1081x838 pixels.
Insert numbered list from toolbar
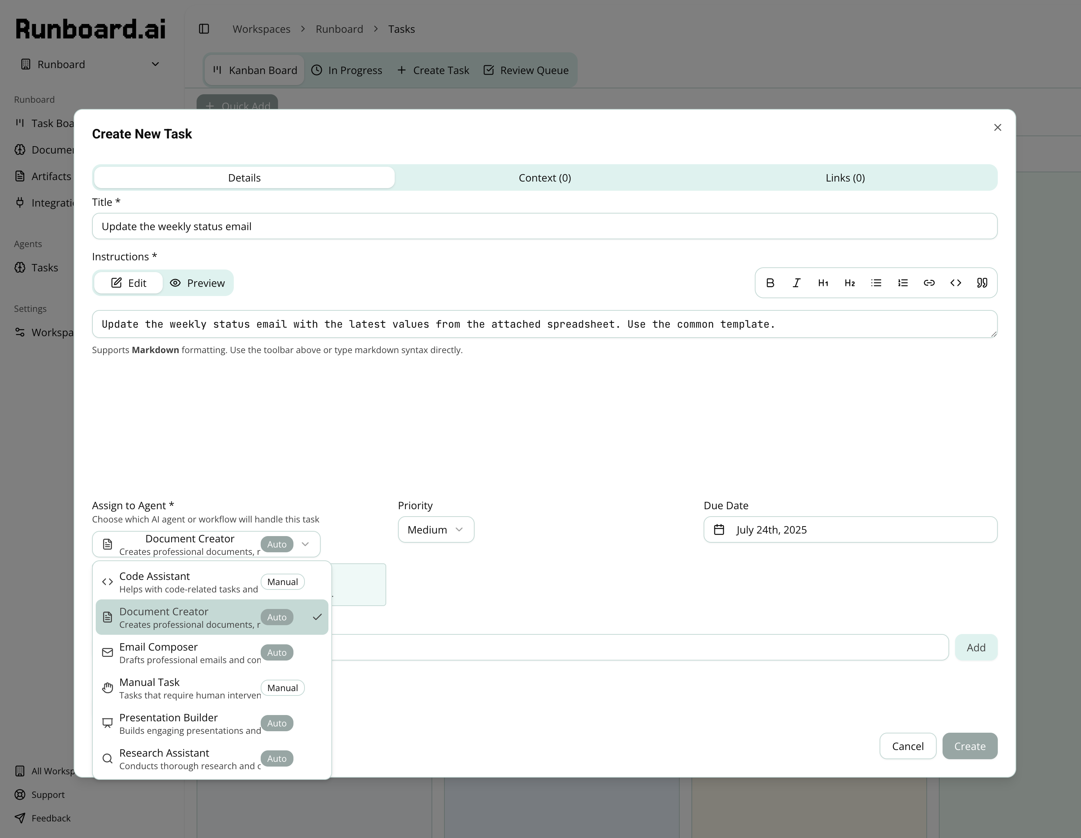(902, 283)
